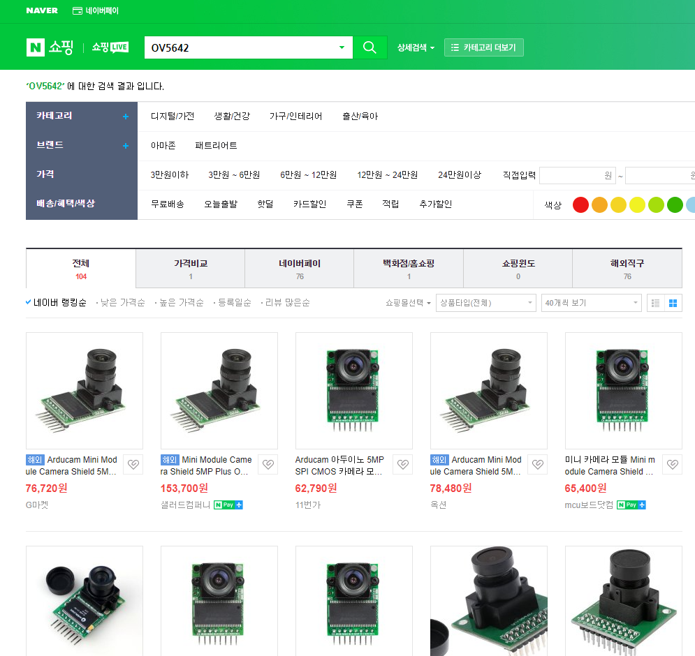
Task: Open Mini Module Camera Shield 5MP title
Action: (206, 465)
